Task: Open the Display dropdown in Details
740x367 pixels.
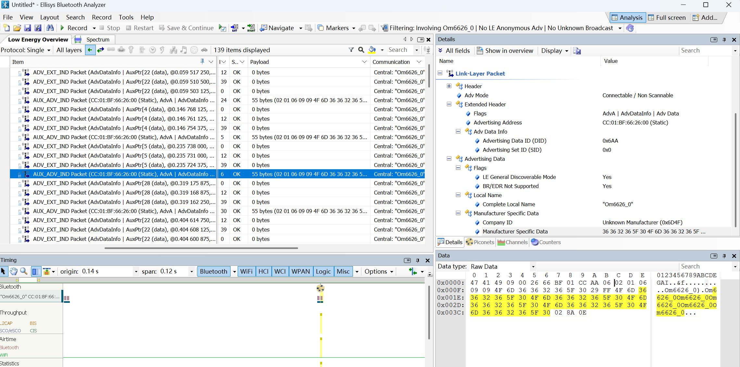Action: pos(554,51)
